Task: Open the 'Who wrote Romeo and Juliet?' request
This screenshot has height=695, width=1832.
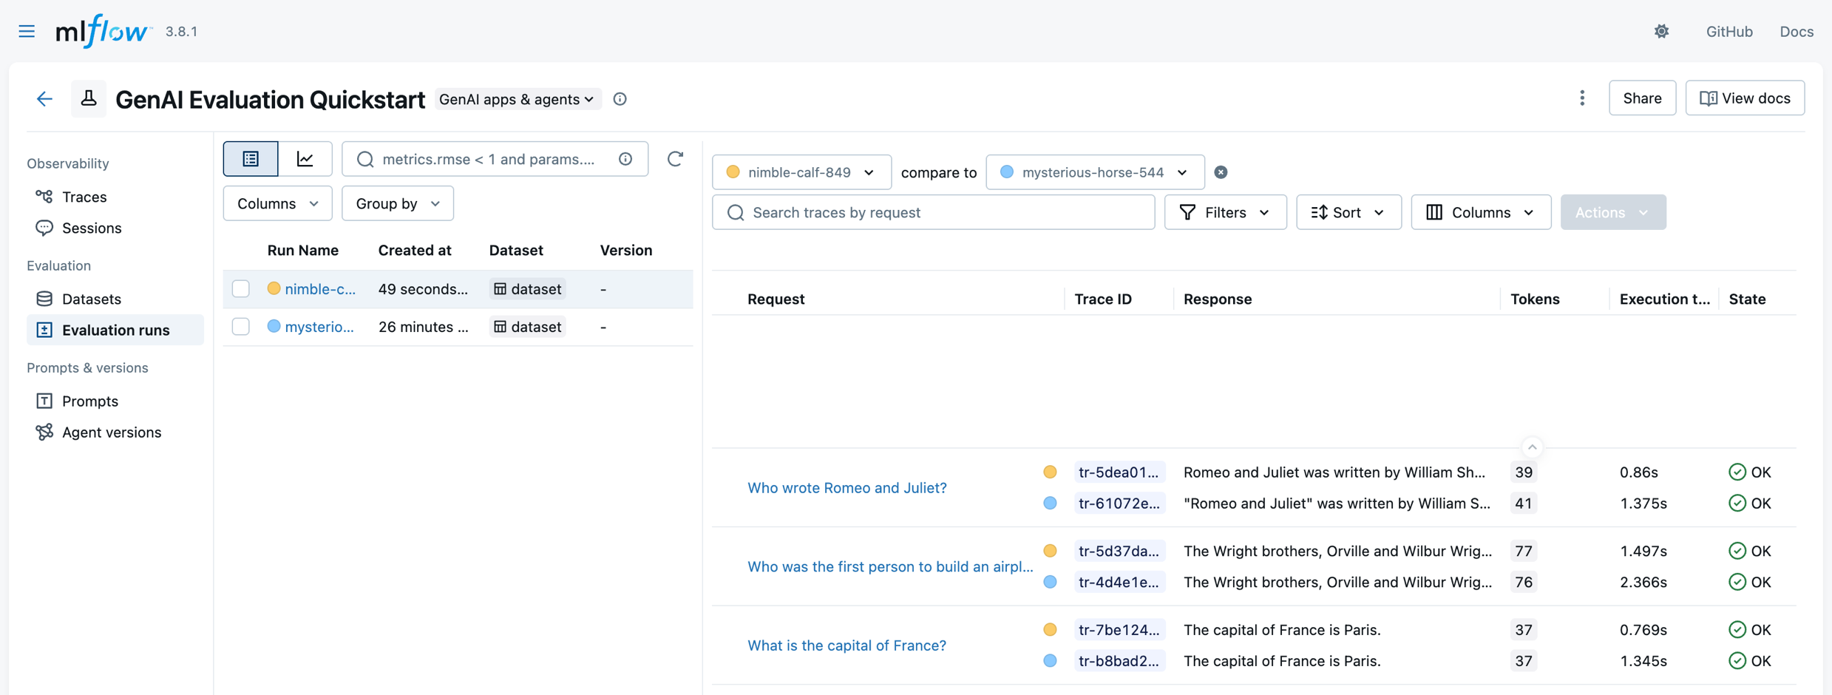Action: (x=847, y=488)
